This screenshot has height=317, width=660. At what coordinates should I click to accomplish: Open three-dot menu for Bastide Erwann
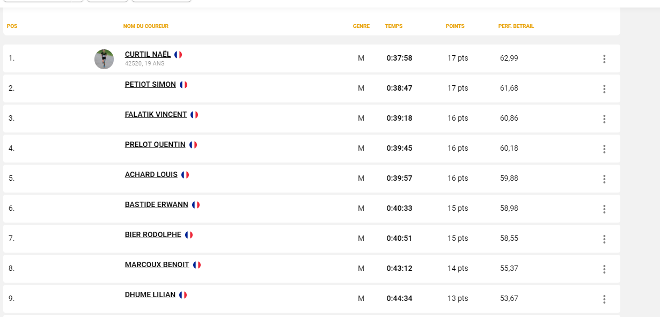[x=604, y=209]
